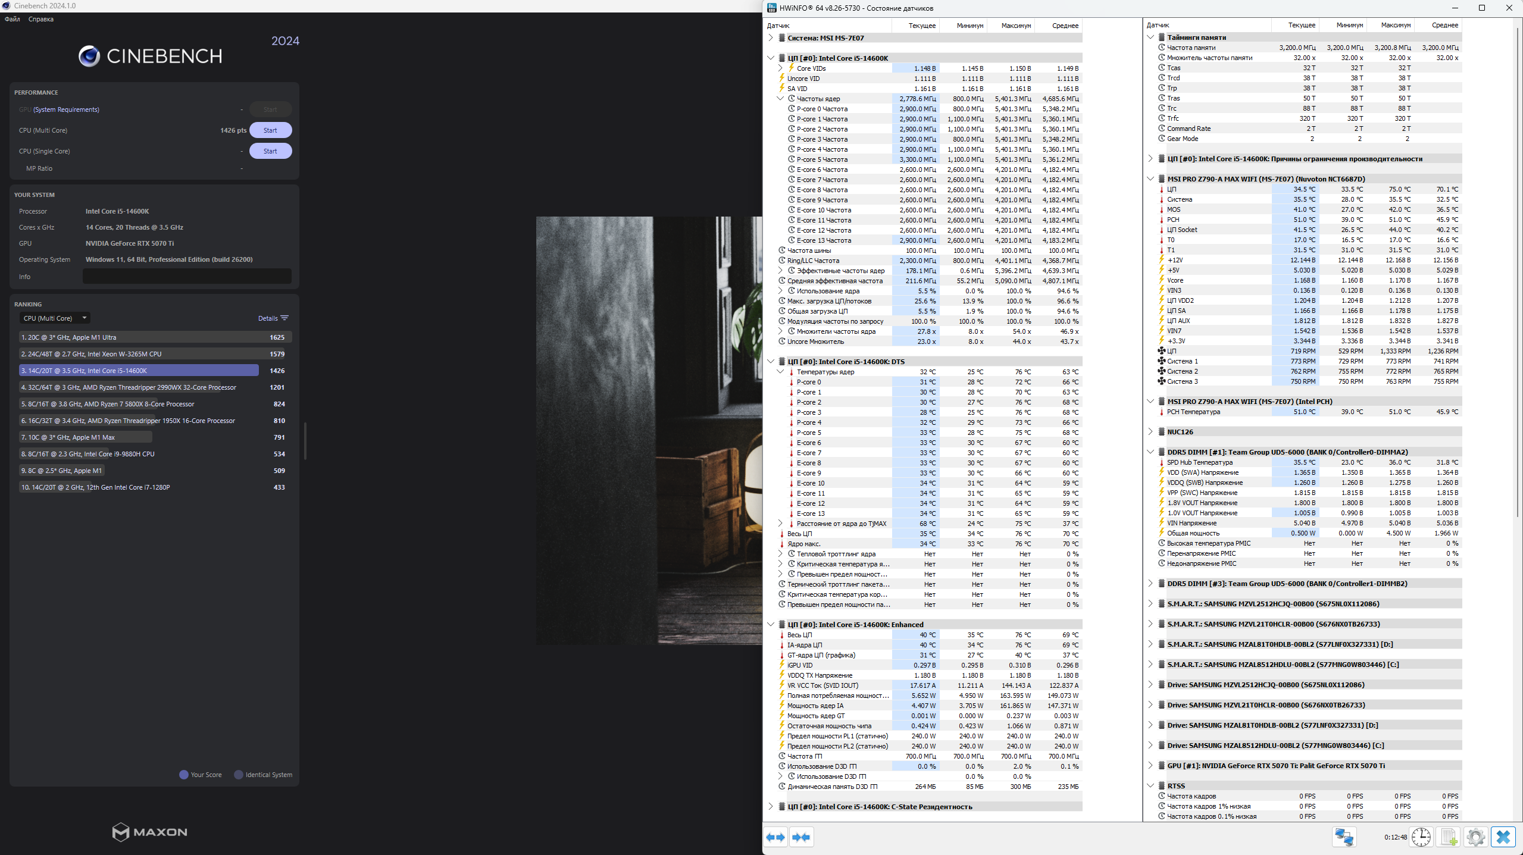Expand Core VIDs sensor row
1523x855 pixels.
pos(780,68)
